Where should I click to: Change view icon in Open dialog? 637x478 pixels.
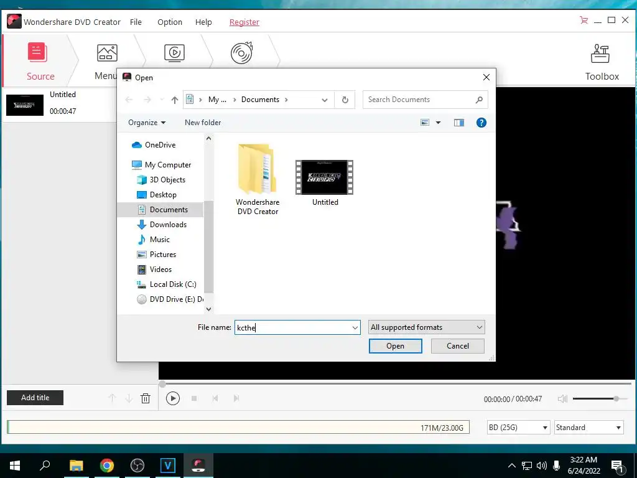[x=425, y=123]
